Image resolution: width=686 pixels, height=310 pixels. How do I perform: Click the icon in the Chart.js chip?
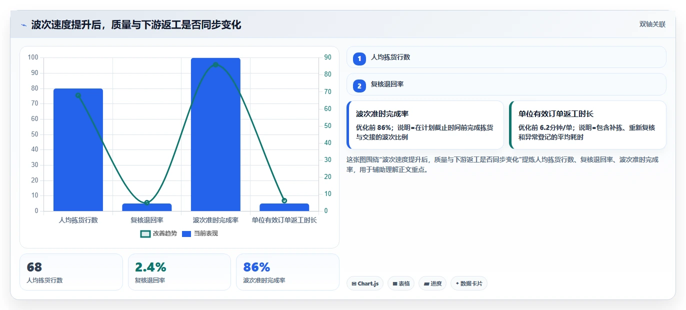354,283
